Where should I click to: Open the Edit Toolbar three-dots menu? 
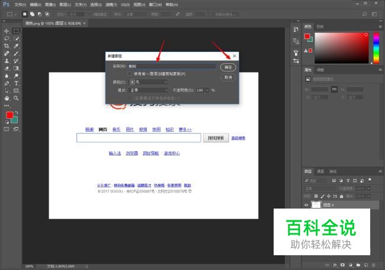point(7,106)
